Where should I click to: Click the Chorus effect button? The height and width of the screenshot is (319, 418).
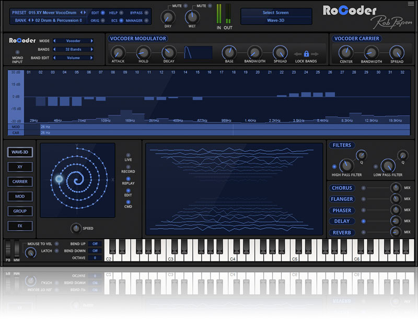(342, 188)
